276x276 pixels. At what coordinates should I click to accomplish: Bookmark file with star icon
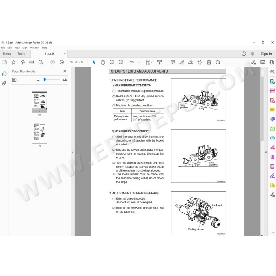tap(14, 62)
